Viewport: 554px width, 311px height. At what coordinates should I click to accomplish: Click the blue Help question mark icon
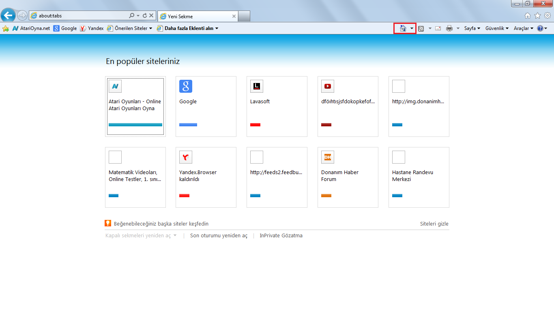540,28
